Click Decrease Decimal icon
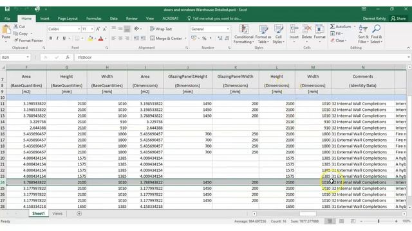 [x=227, y=38]
